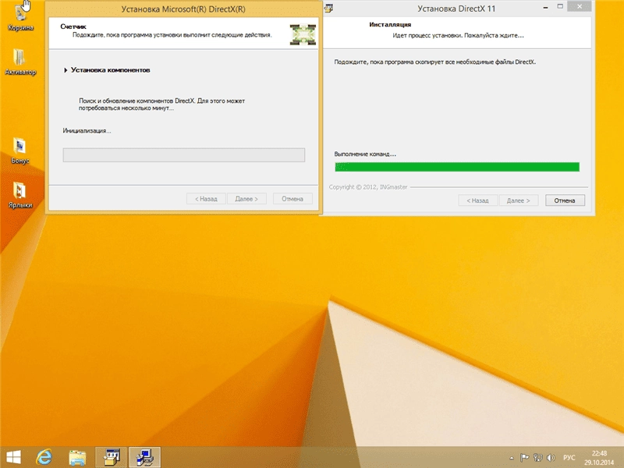The image size is (624, 468).
Task: Open the Бонус desktop icon
Action: [x=20, y=151]
